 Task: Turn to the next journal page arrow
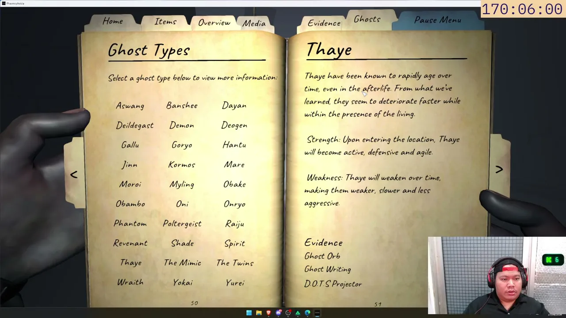(x=499, y=170)
